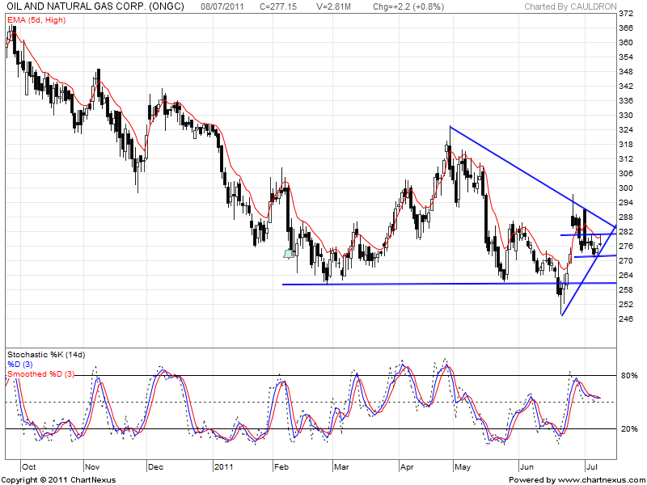
Task: Click the 300 price level on the axis
Action: coord(626,188)
